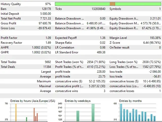
Task: Click the History Quality 97% value
Action: (x=48, y=4)
